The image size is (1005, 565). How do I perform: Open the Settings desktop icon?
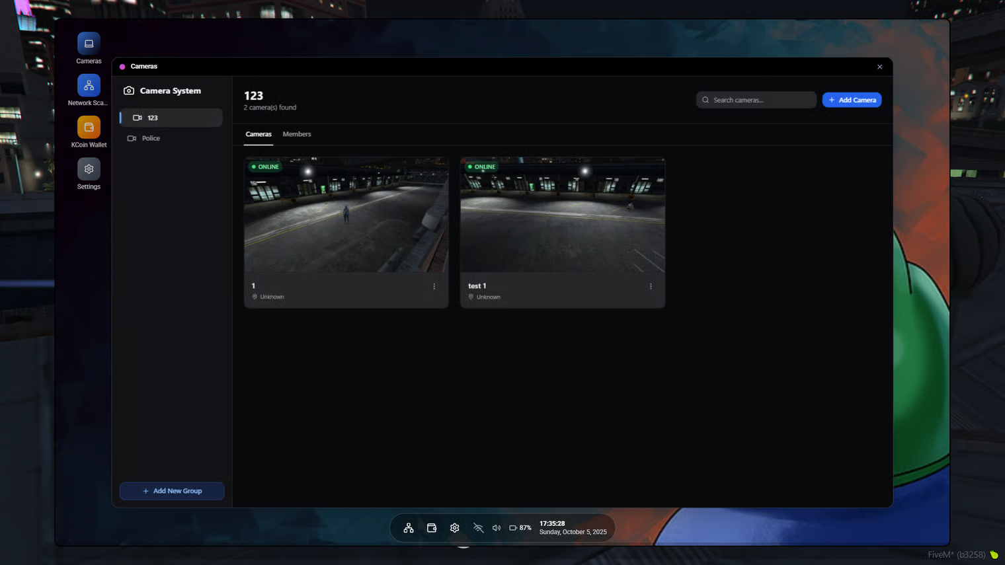coord(89,169)
